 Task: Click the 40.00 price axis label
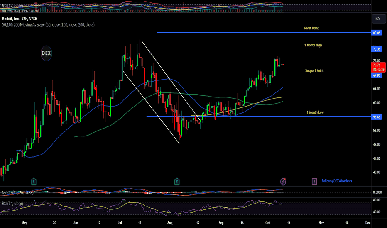376,172
